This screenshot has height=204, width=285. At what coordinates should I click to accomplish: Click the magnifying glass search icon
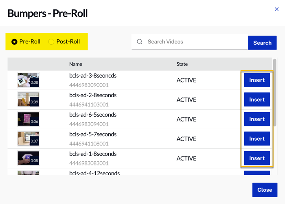(x=140, y=42)
